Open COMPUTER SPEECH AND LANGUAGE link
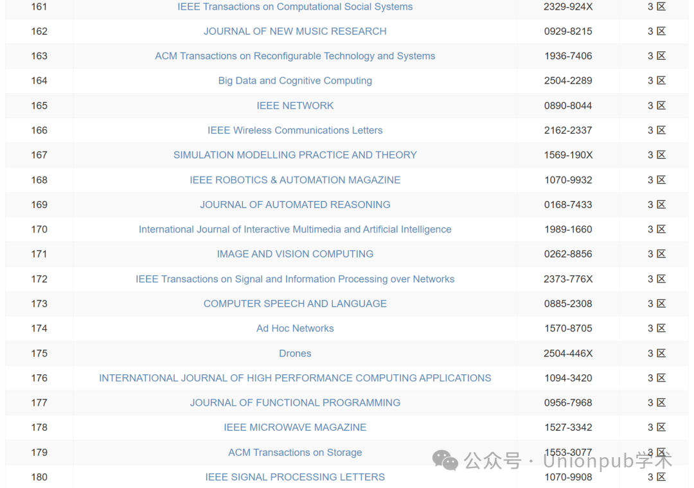The width and height of the screenshot is (694, 488). point(295,304)
